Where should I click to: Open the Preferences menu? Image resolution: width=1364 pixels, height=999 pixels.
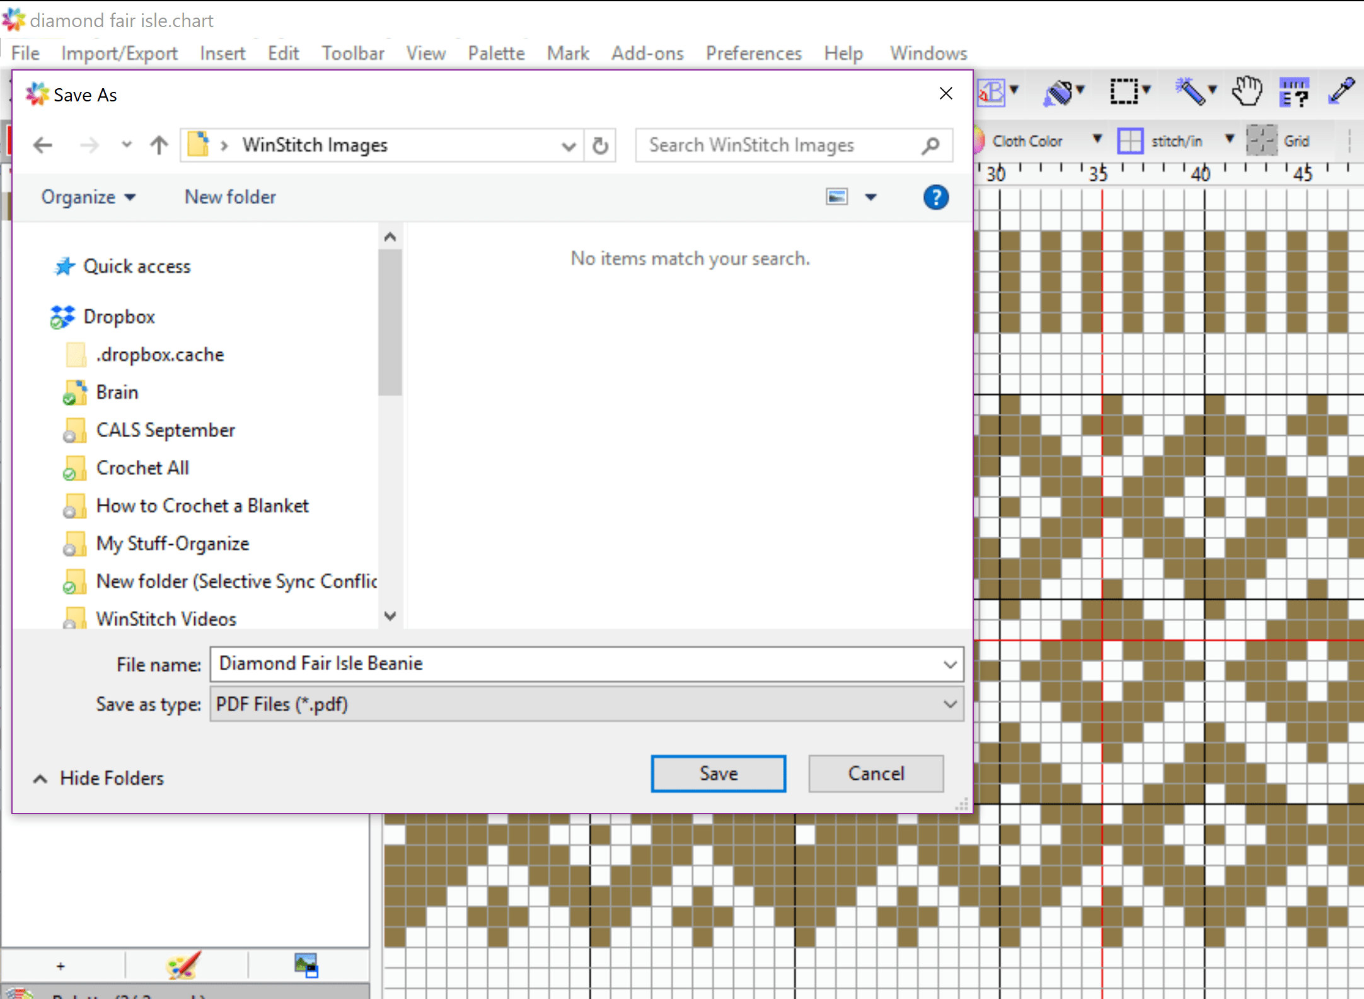(753, 53)
